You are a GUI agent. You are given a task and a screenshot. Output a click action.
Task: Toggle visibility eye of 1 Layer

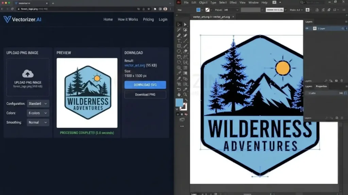(307, 28)
